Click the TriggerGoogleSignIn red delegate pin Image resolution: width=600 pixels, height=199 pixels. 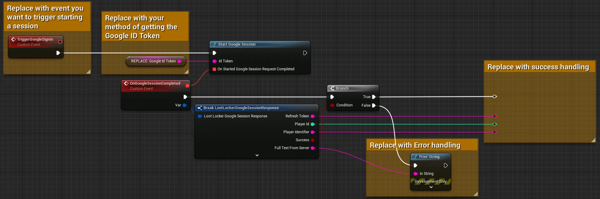pyautogui.click(x=60, y=42)
